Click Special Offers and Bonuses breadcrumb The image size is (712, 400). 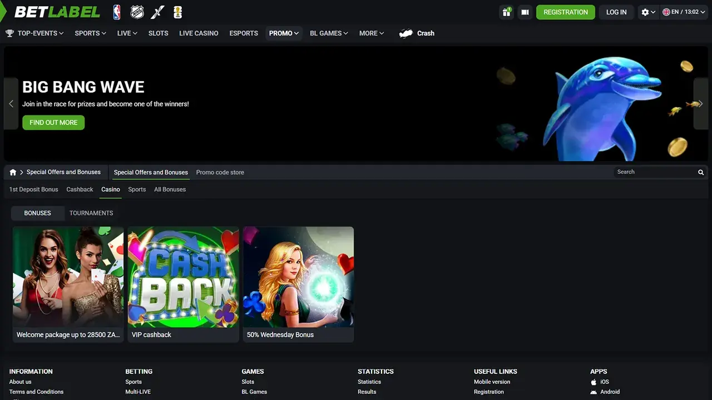(63, 172)
